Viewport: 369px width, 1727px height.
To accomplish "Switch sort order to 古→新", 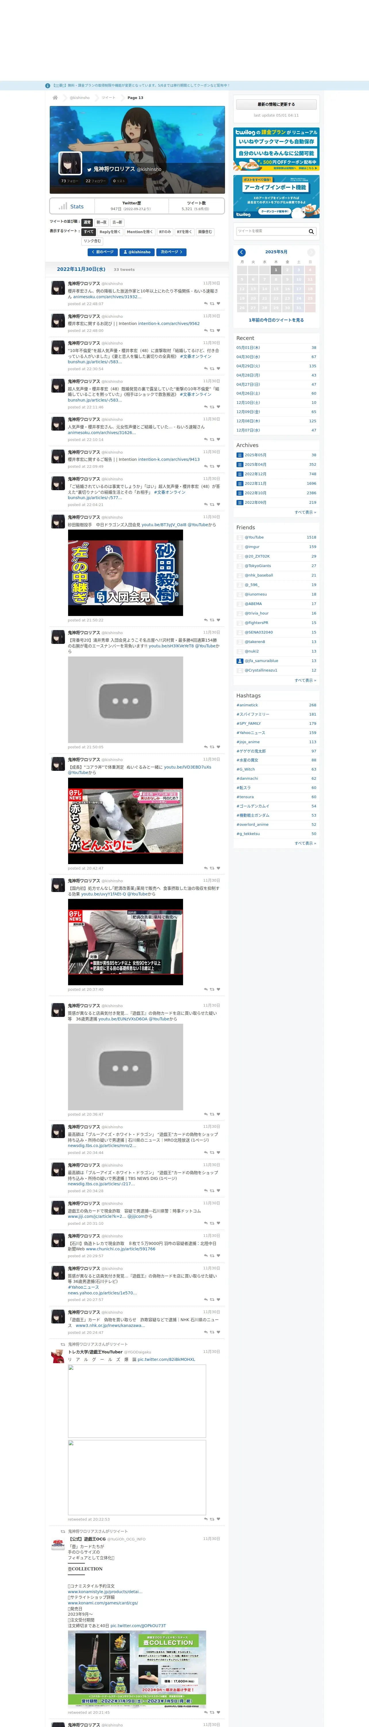I will [117, 222].
